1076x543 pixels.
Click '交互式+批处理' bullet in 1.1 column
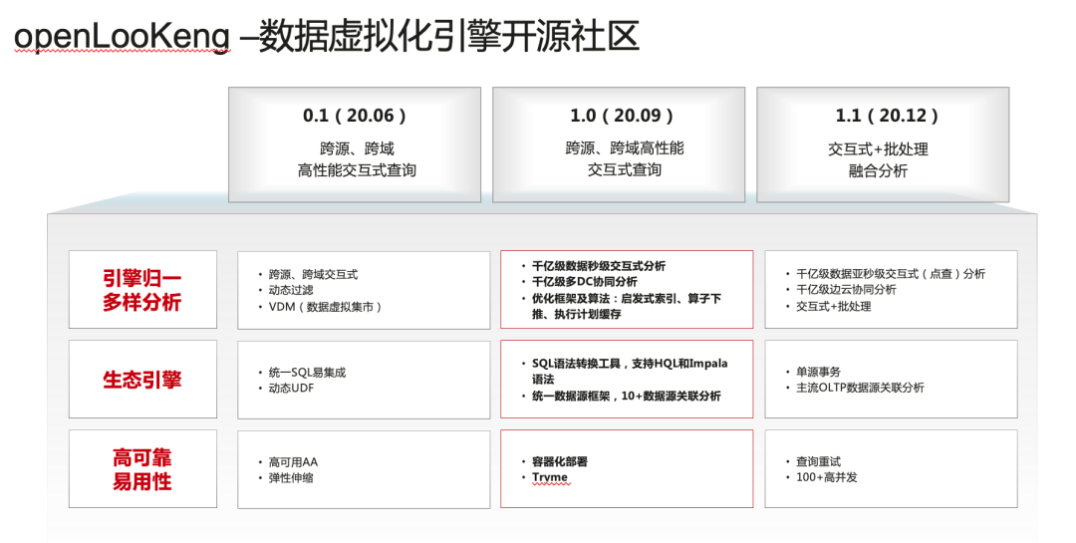point(833,306)
